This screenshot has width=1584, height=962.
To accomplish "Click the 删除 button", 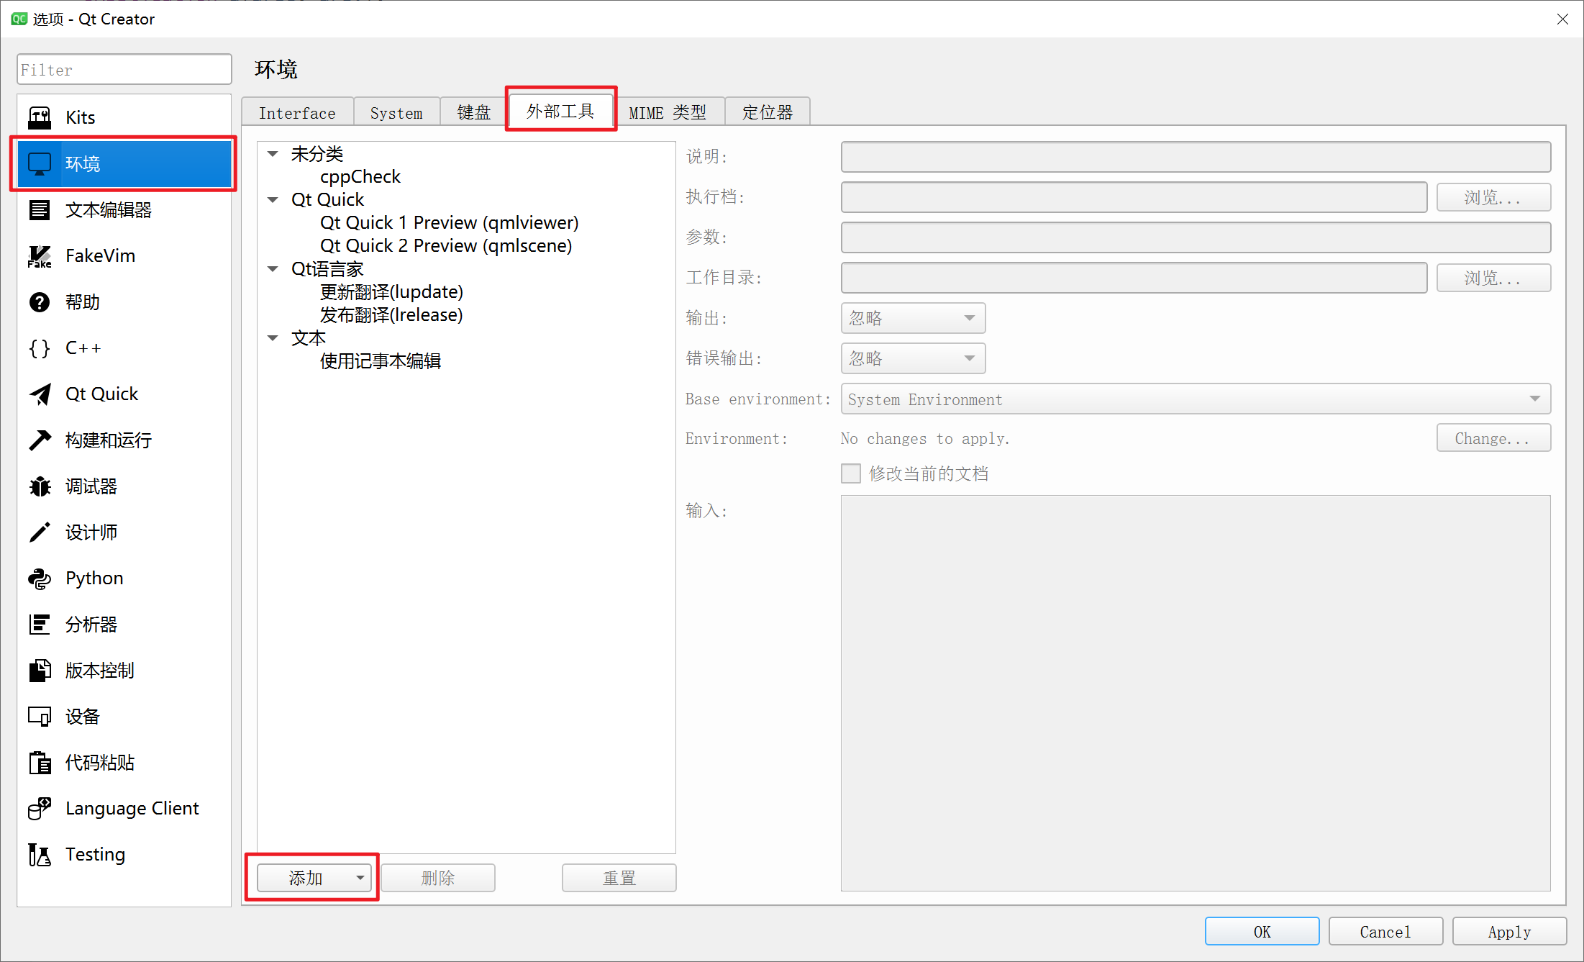I will (438, 878).
